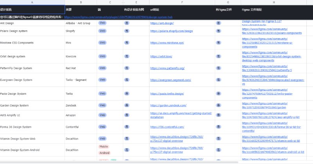Viewport: 313px width, 164px height.
Task: Open Figma garden community file link
Action: coord(265,105)
